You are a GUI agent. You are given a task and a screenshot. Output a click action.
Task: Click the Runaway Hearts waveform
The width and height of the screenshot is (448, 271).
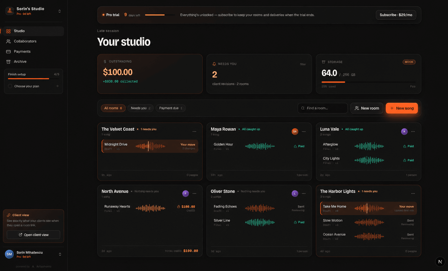click(150, 208)
